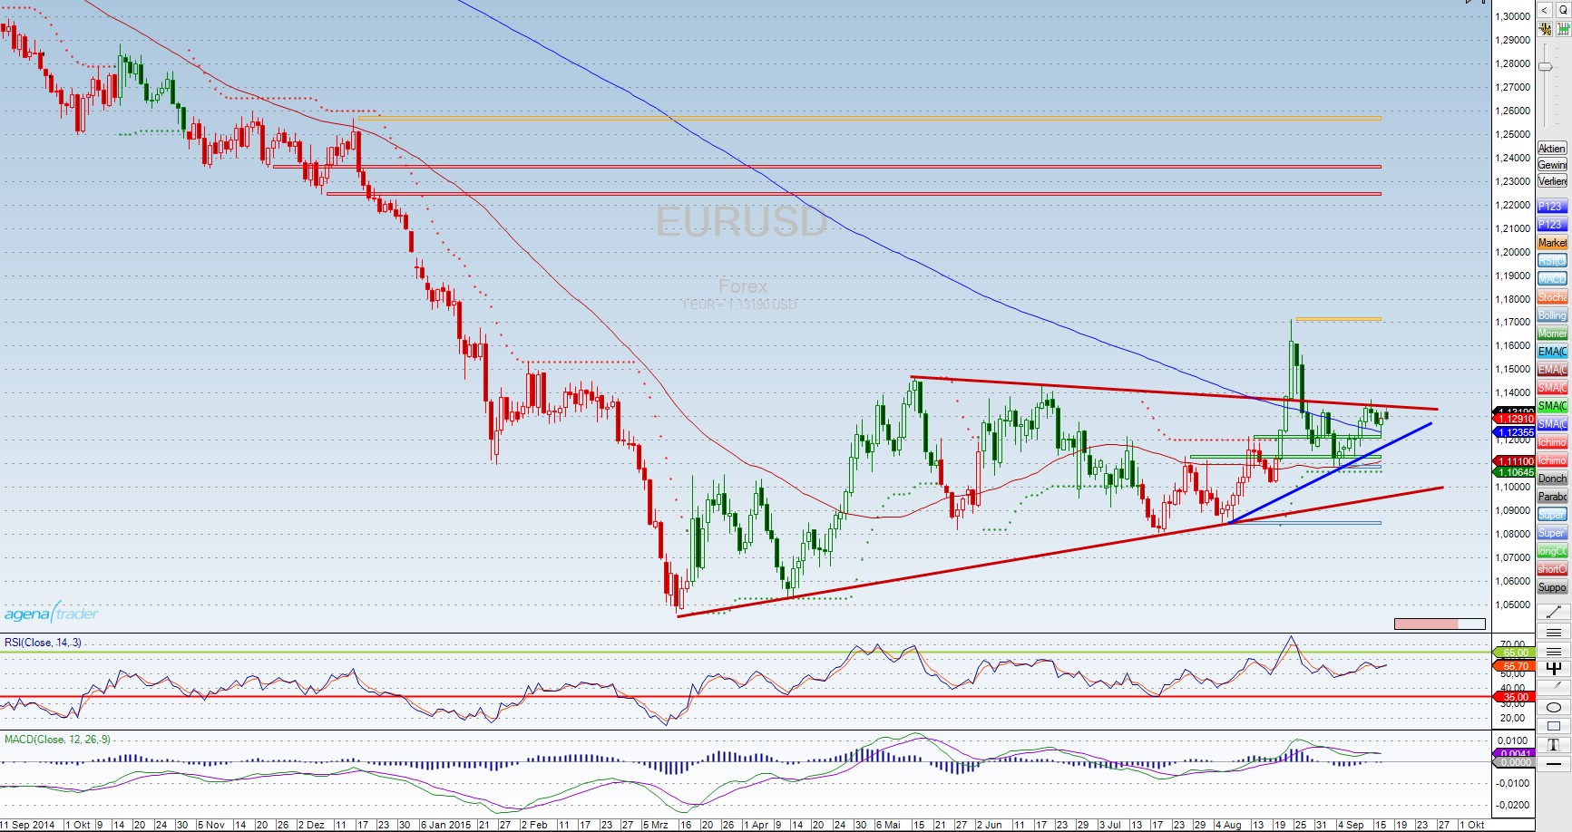This screenshot has width=1572, height=832.
Task: Click the RSI(Close, 14, 3) panel label
Action: click(x=43, y=643)
